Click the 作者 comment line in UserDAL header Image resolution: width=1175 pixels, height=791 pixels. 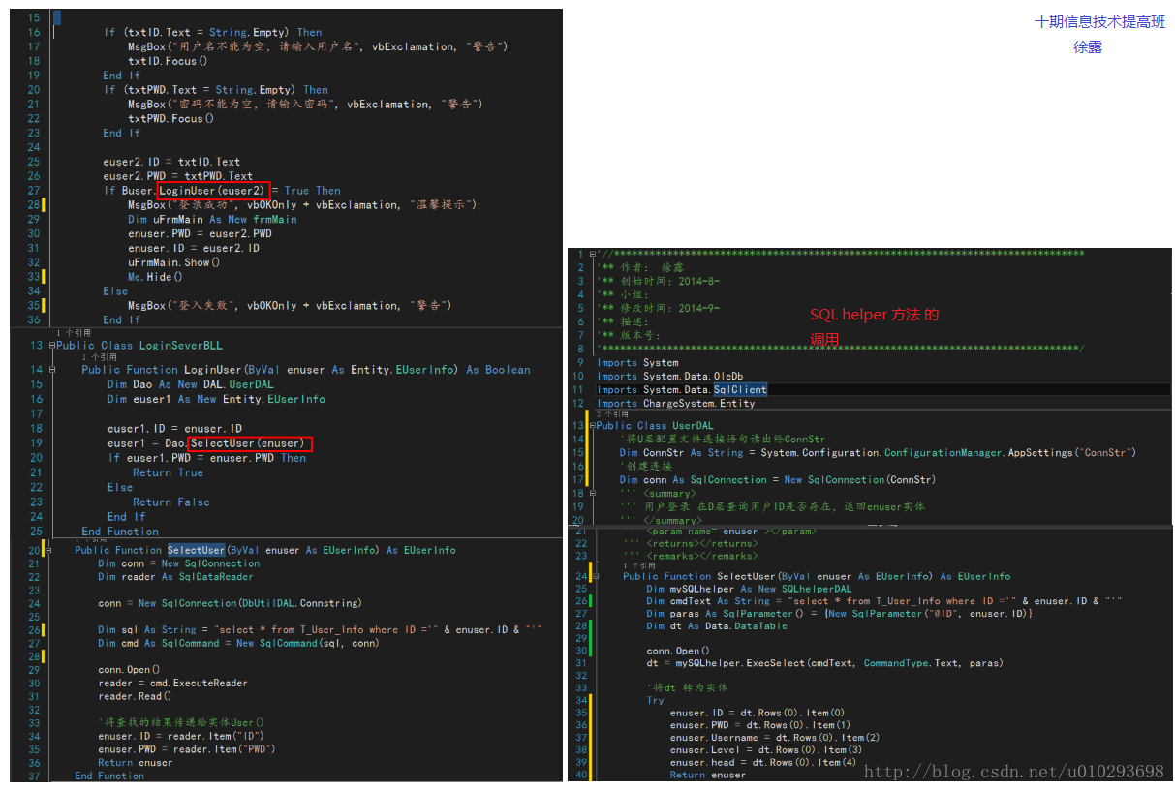639,267
